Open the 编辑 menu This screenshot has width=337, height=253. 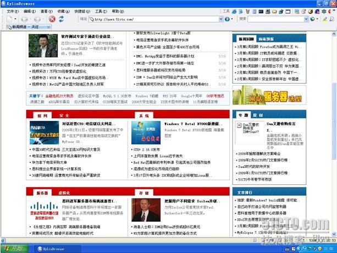[x=30, y=11]
